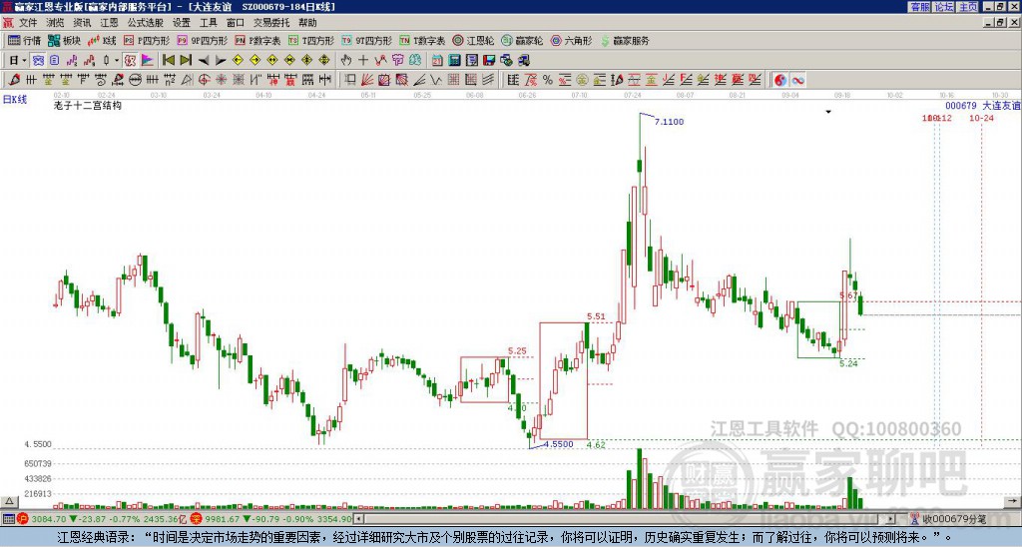Viewport: 1022px width, 547px height.
Task: Select the crosshair cursor tool
Action: point(363,61)
